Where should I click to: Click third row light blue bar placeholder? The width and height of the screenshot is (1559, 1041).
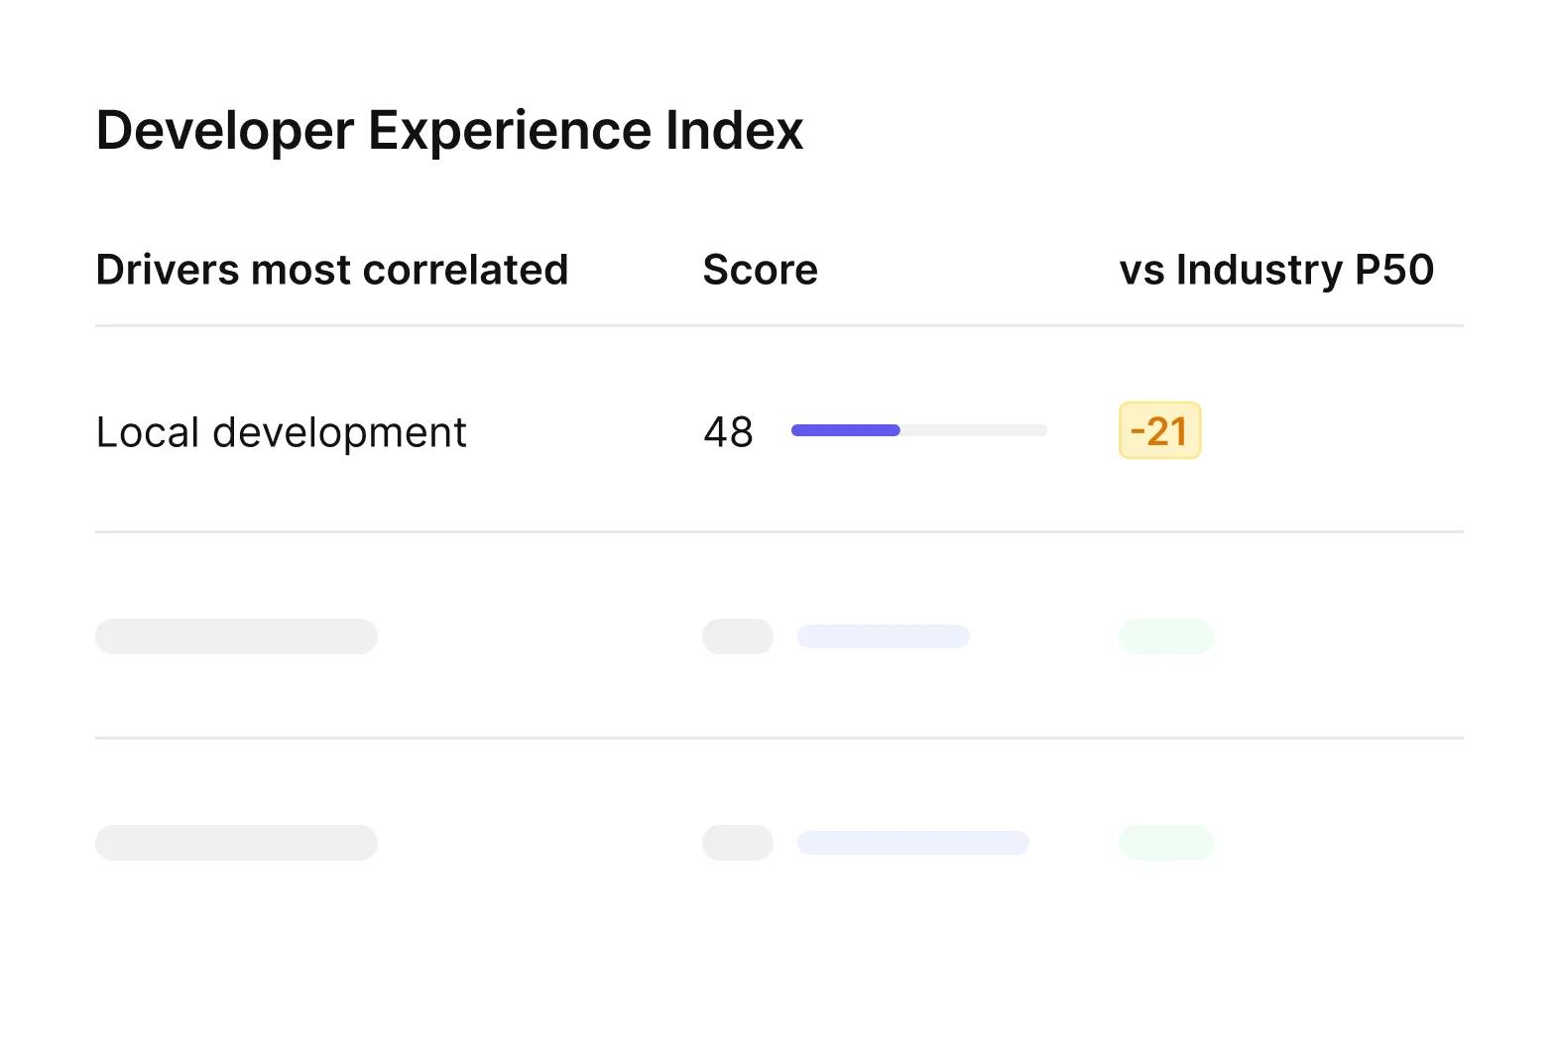tap(913, 843)
